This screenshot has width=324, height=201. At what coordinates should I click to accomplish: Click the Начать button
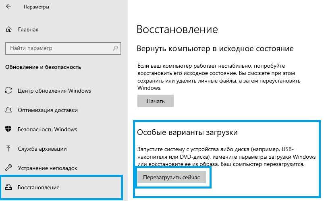point(156,101)
